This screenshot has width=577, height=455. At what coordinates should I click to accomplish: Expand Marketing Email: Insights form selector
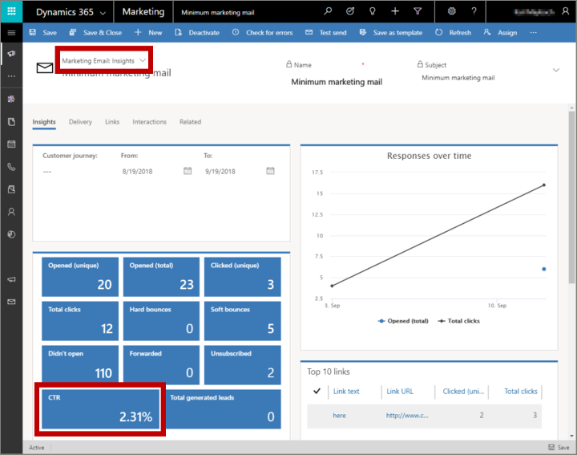point(143,61)
